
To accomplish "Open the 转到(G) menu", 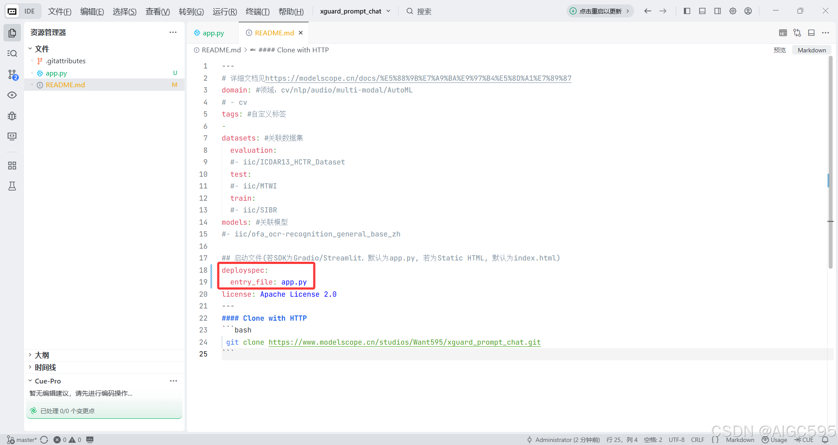I will click(191, 11).
